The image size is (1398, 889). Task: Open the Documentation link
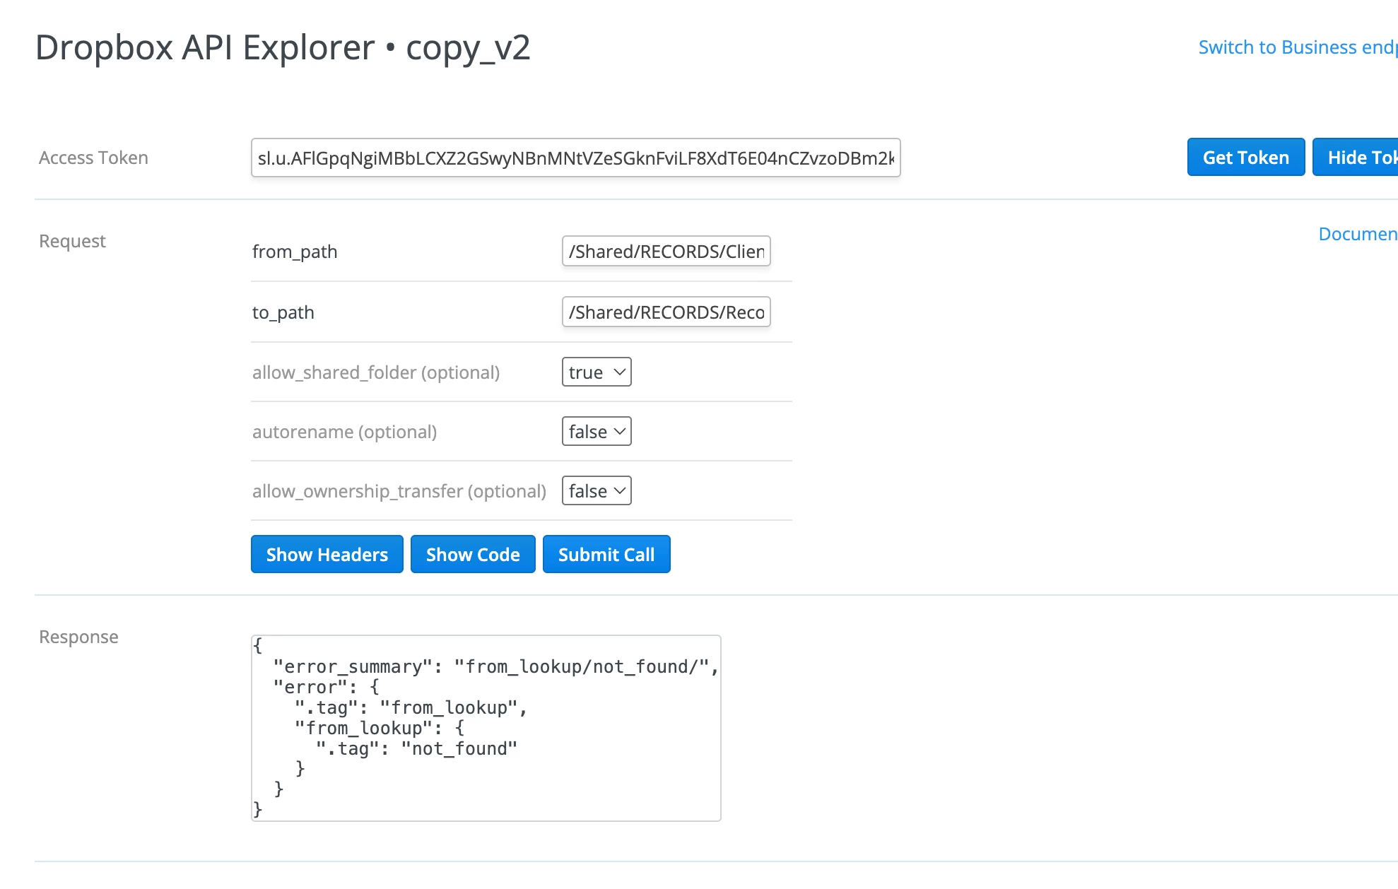point(1358,234)
